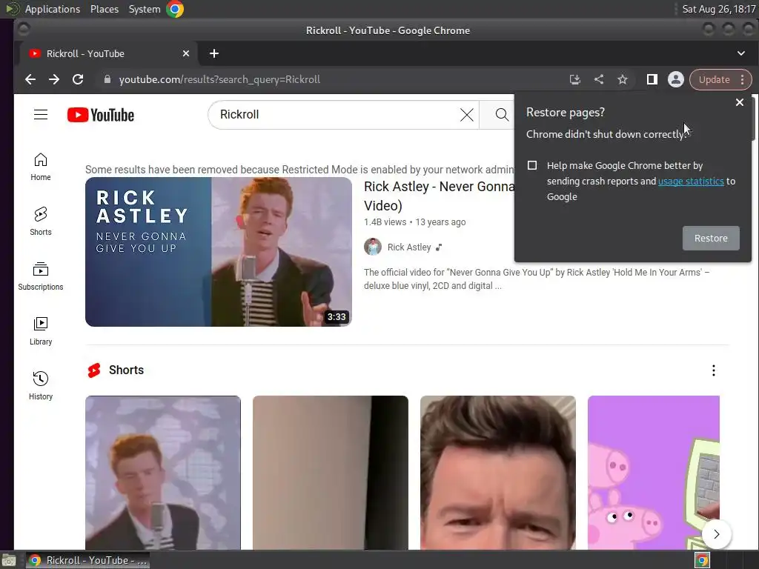This screenshot has height=569, width=759.
Task: Open the Short showing Rick's face close-up
Action: coord(497,473)
